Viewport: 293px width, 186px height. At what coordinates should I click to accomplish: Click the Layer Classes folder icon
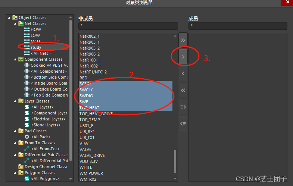coord(21,101)
